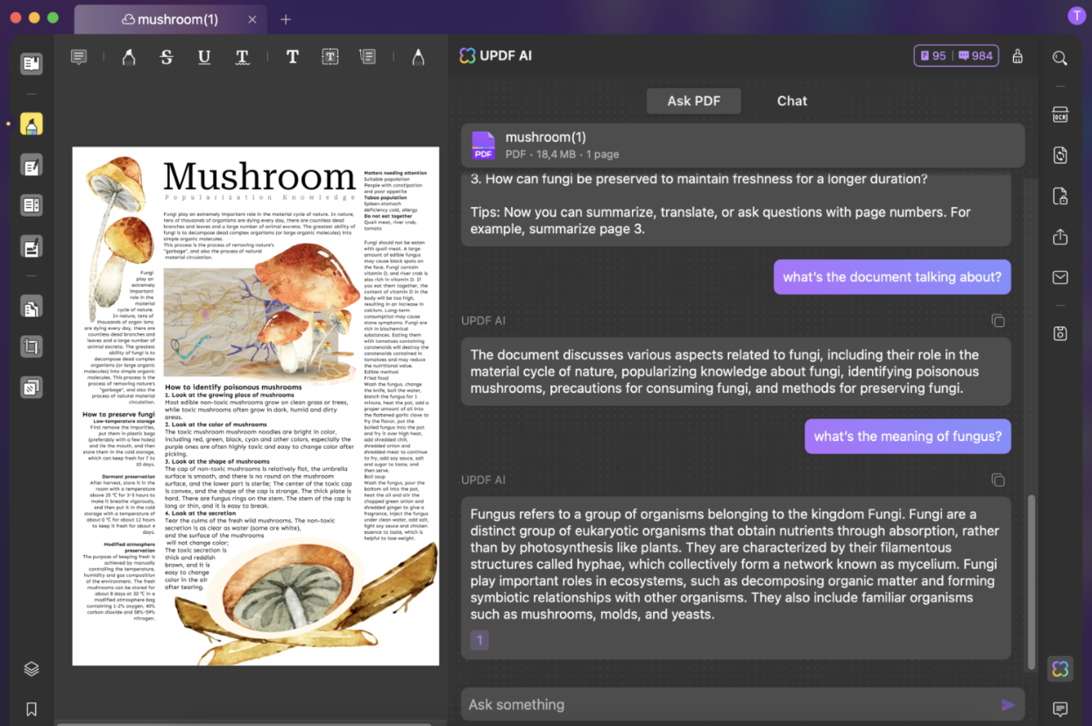Click the strikethrough annotation tool
Screen dimensions: 1092x726
click(167, 57)
